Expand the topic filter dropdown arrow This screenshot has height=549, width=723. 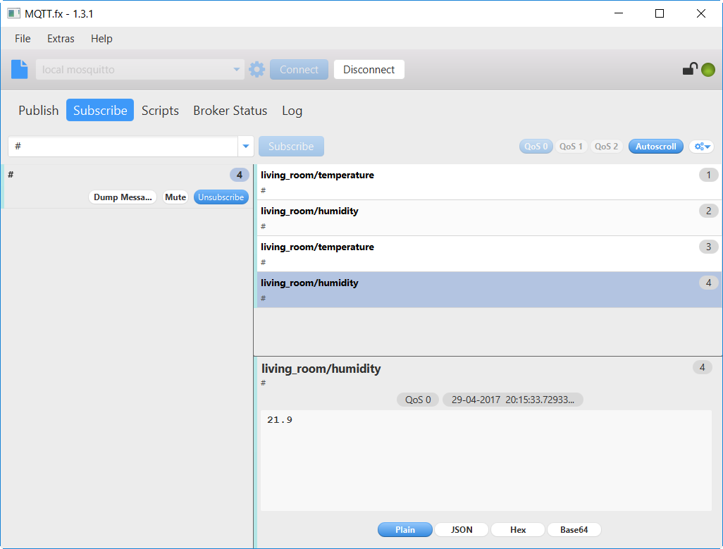click(246, 147)
